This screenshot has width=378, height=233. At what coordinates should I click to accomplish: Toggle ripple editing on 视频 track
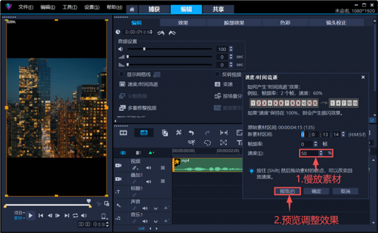point(135,168)
